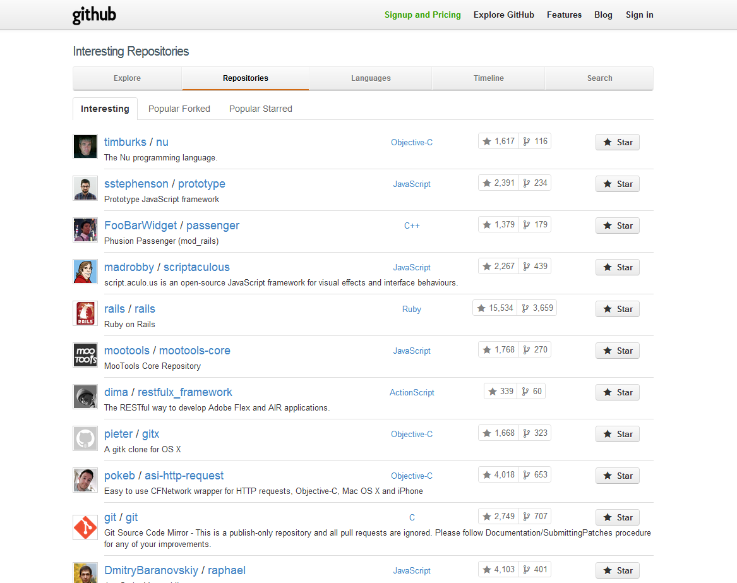
Task: View stargazers count 2,749 for git
Action: point(498,516)
